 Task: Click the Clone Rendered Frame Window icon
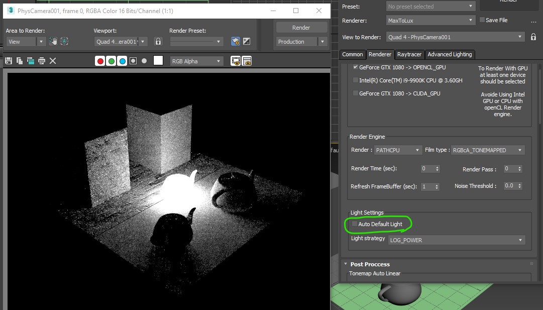[30, 61]
